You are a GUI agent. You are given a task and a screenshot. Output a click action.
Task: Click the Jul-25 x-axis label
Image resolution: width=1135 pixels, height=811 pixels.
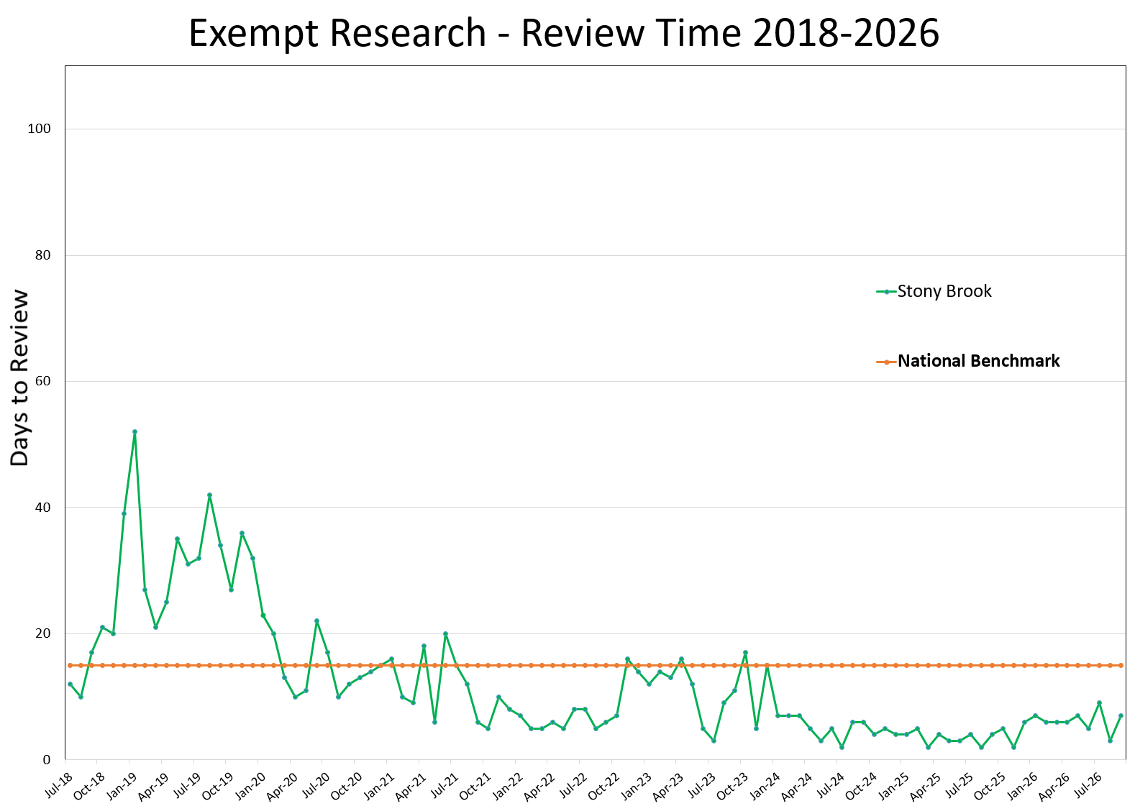click(959, 784)
